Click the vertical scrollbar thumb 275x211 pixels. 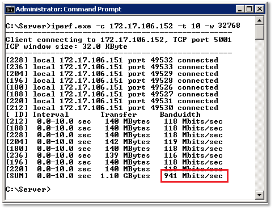pos(259,32)
